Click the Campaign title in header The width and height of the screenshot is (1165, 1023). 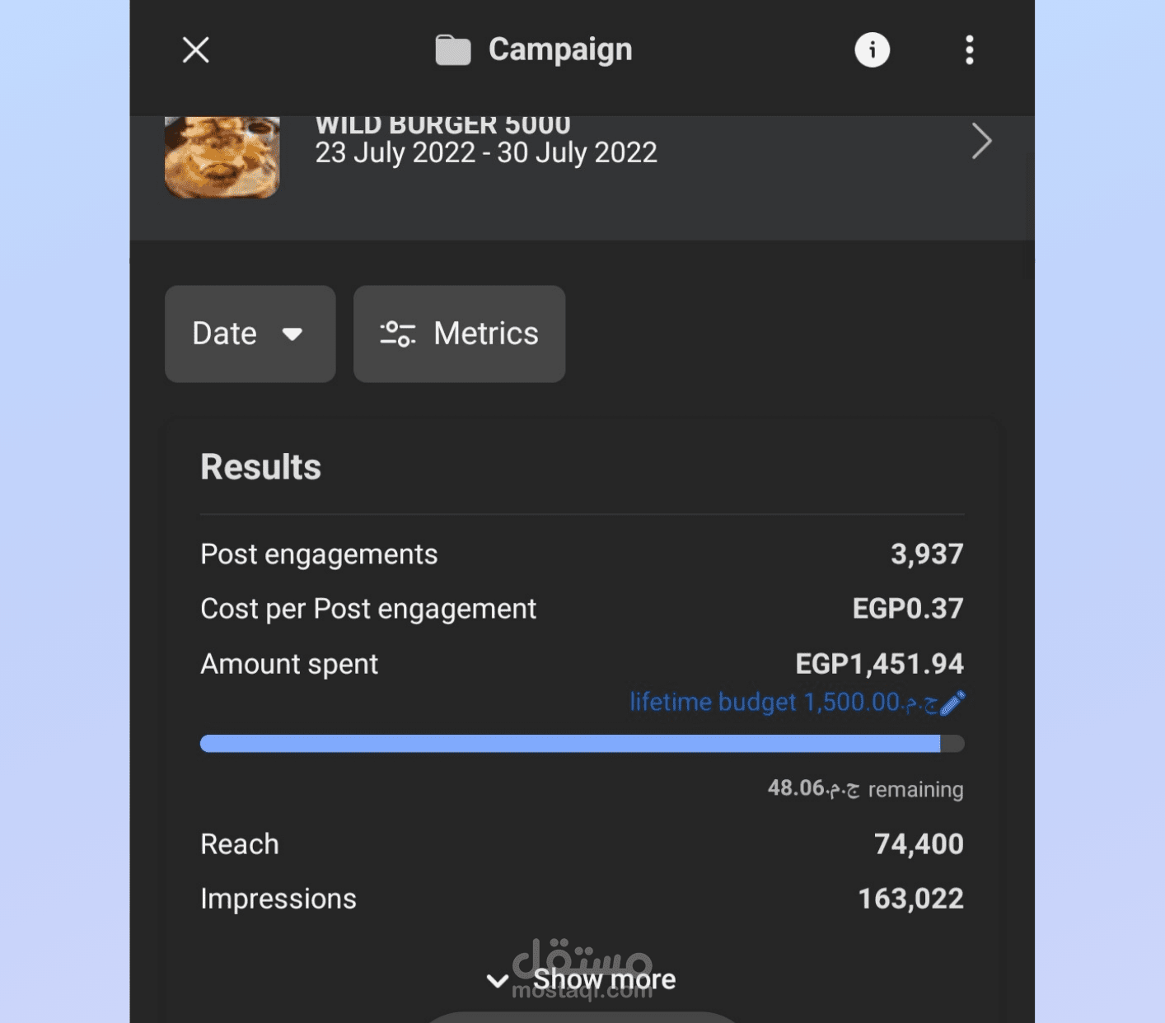560,50
